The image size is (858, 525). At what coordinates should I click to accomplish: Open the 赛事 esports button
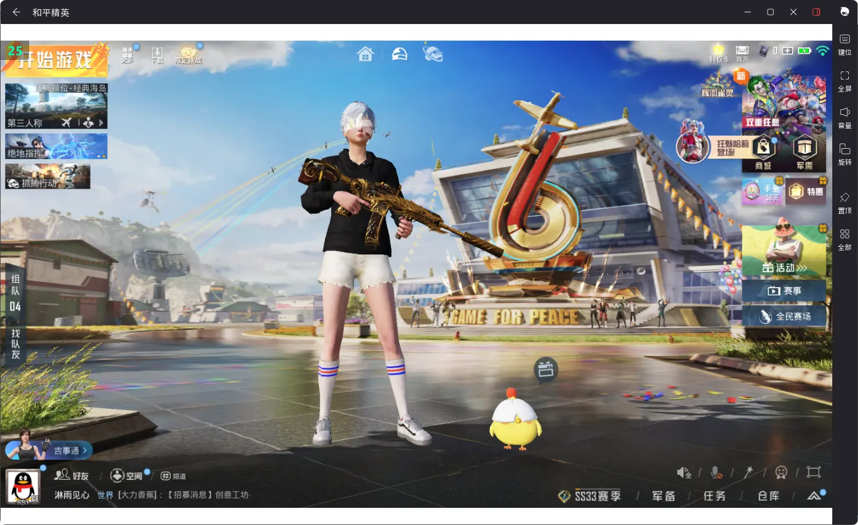coord(784,291)
